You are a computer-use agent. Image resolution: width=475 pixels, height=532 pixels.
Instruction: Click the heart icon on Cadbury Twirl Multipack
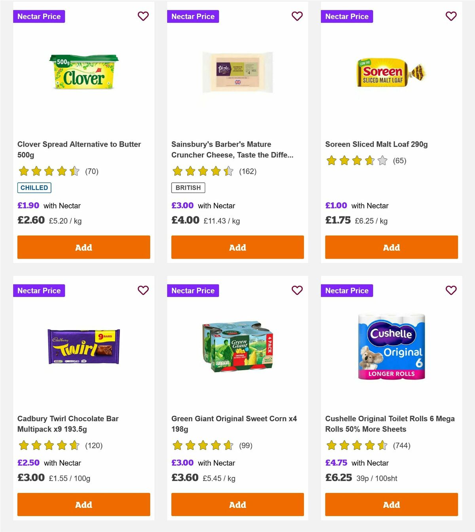143,290
